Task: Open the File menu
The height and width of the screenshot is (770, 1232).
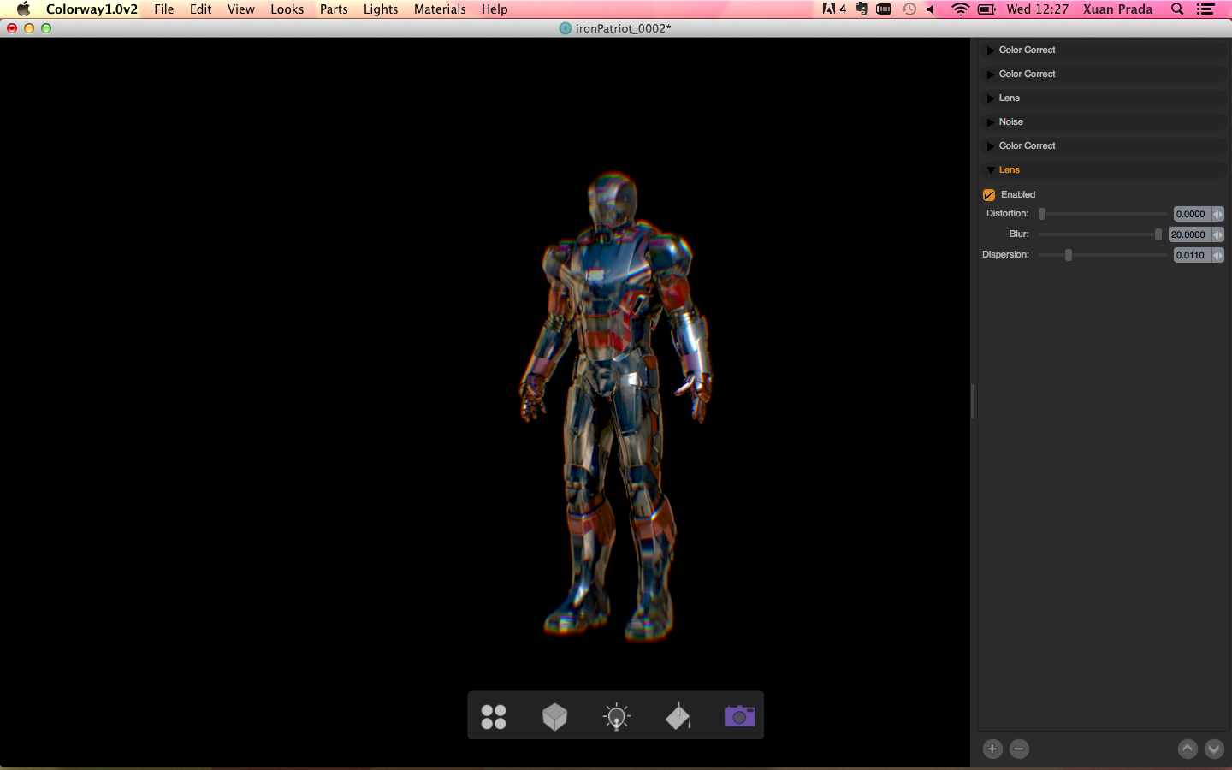Action: pyautogui.click(x=164, y=9)
